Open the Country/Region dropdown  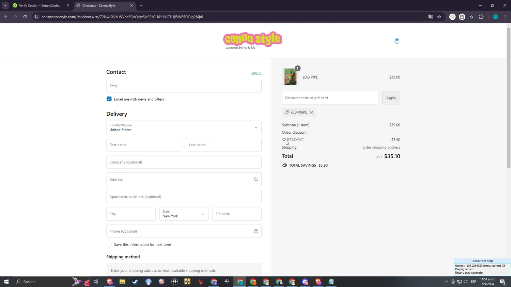coord(184,128)
